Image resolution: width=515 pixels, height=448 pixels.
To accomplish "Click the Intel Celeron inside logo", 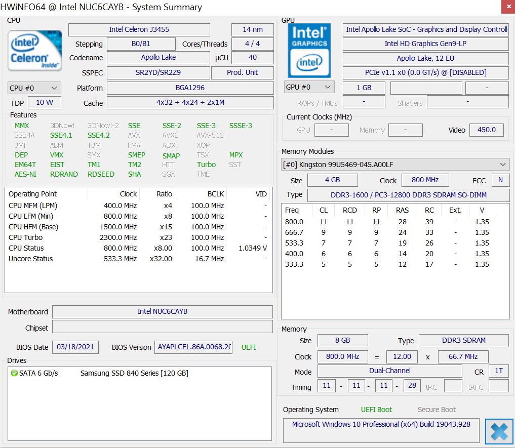I will click(x=35, y=50).
